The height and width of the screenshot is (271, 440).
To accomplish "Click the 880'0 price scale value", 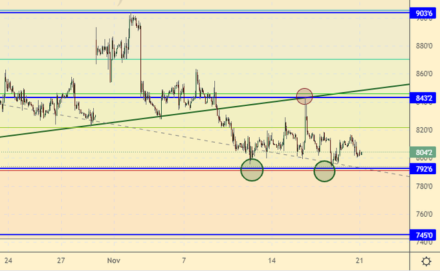I will [424, 46].
